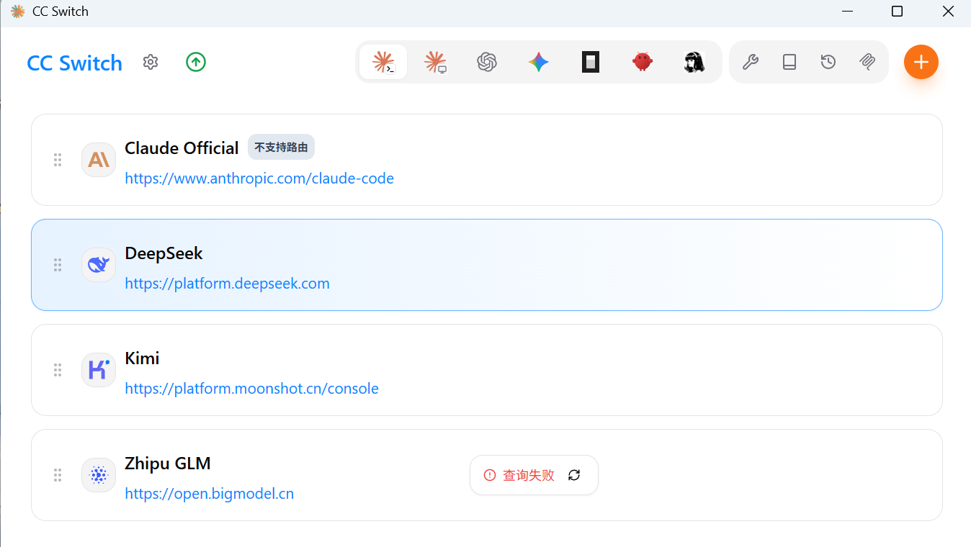Open the platform.deepseek.com link
The image size is (971, 547).
pyautogui.click(x=228, y=284)
